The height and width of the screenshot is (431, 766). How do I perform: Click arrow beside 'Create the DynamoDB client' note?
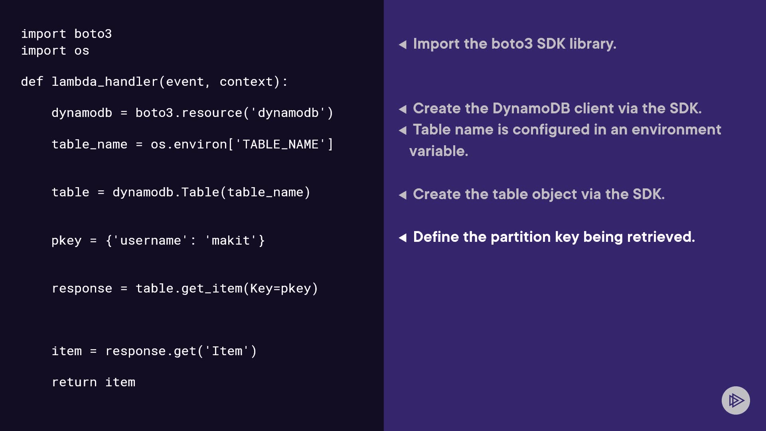403,109
